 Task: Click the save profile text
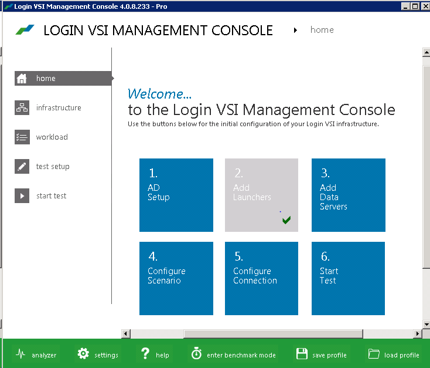tap(329, 355)
